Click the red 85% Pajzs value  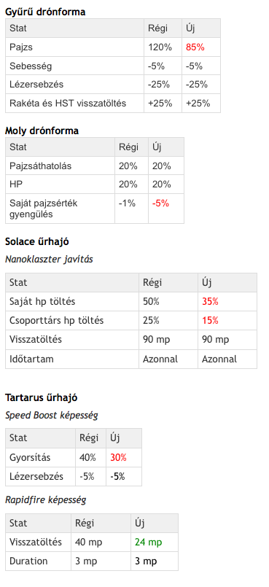click(x=195, y=47)
